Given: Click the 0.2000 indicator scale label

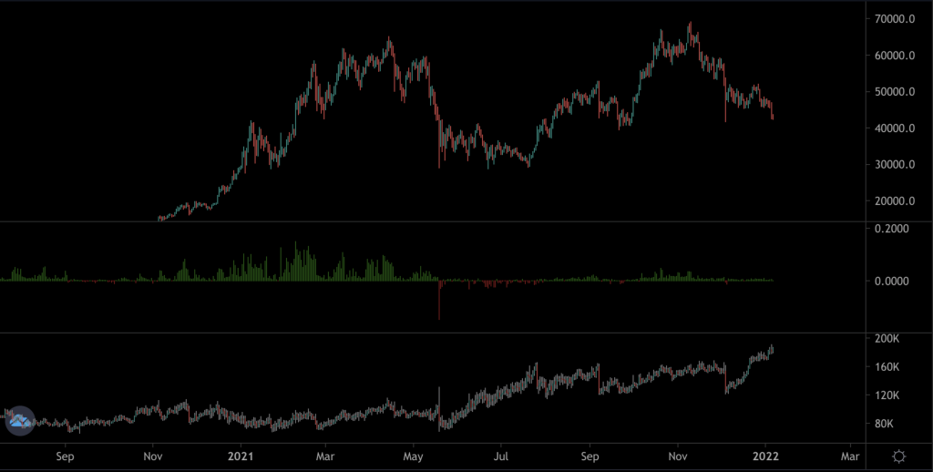Looking at the screenshot, I should [892, 229].
